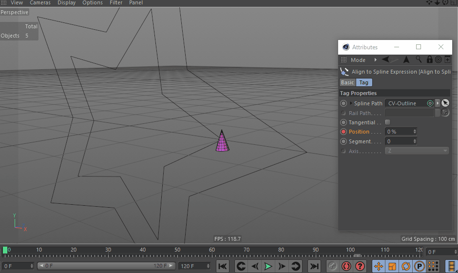
Task: Toggle the lock element padlock icon
Action: [429, 59]
